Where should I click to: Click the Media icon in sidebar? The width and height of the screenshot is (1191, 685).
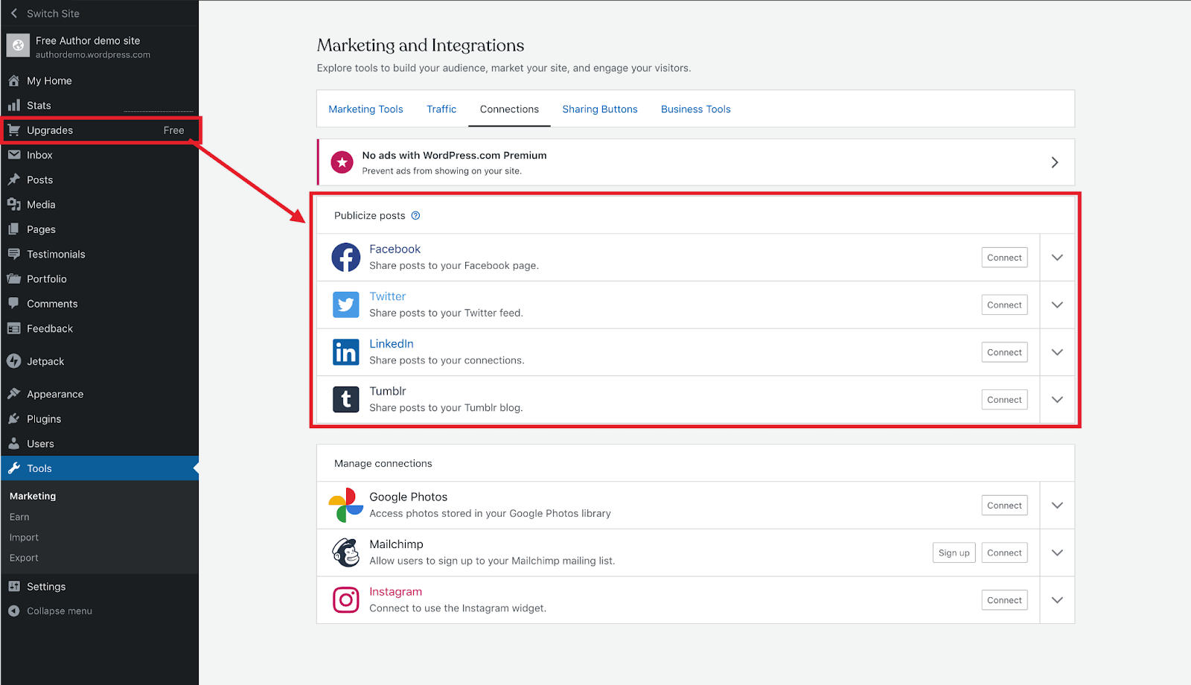click(x=13, y=204)
